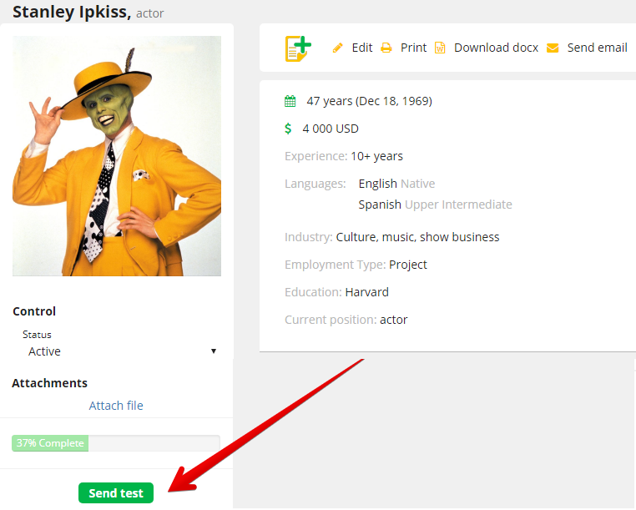
Task: Open the Edit link
Action: [x=361, y=48]
